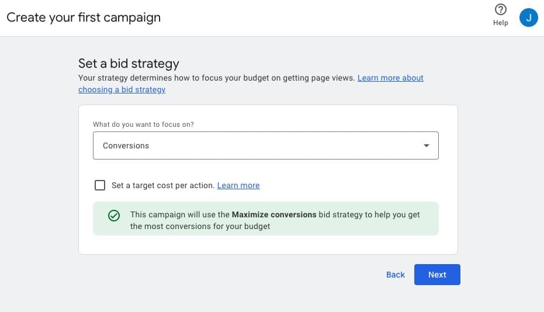
Task: Click the "Create your first campaign" title
Action: pos(84,17)
